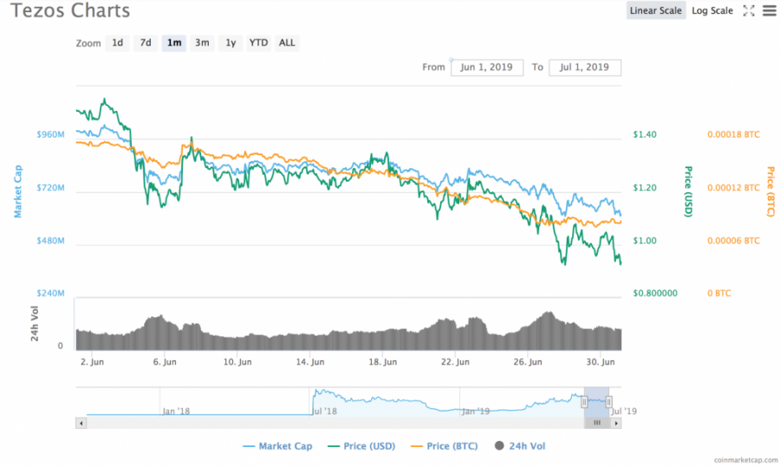
Task: Show ALL time range
Action: coord(287,42)
